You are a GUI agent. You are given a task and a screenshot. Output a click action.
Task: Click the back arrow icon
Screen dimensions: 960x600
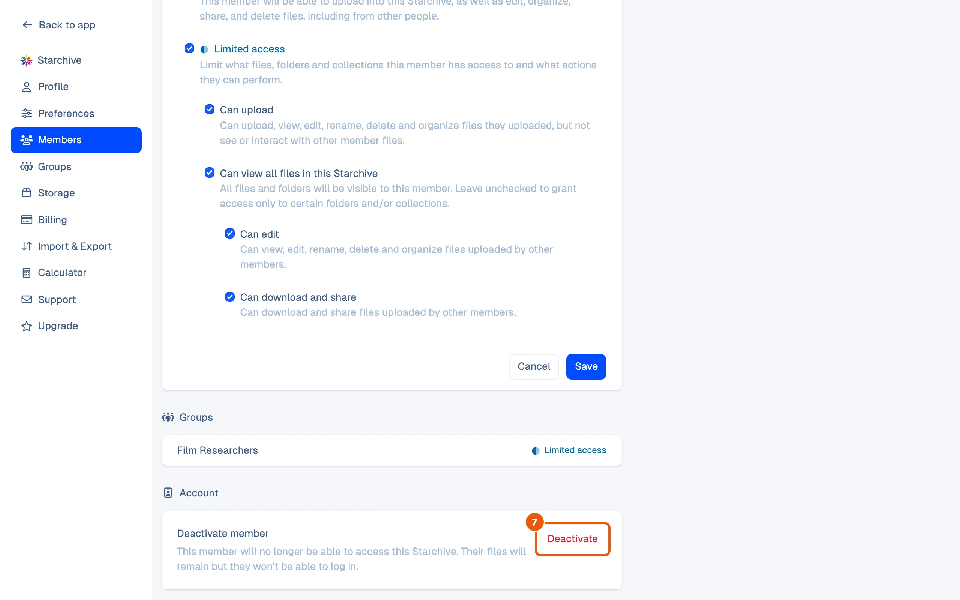pyautogui.click(x=27, y=25)
